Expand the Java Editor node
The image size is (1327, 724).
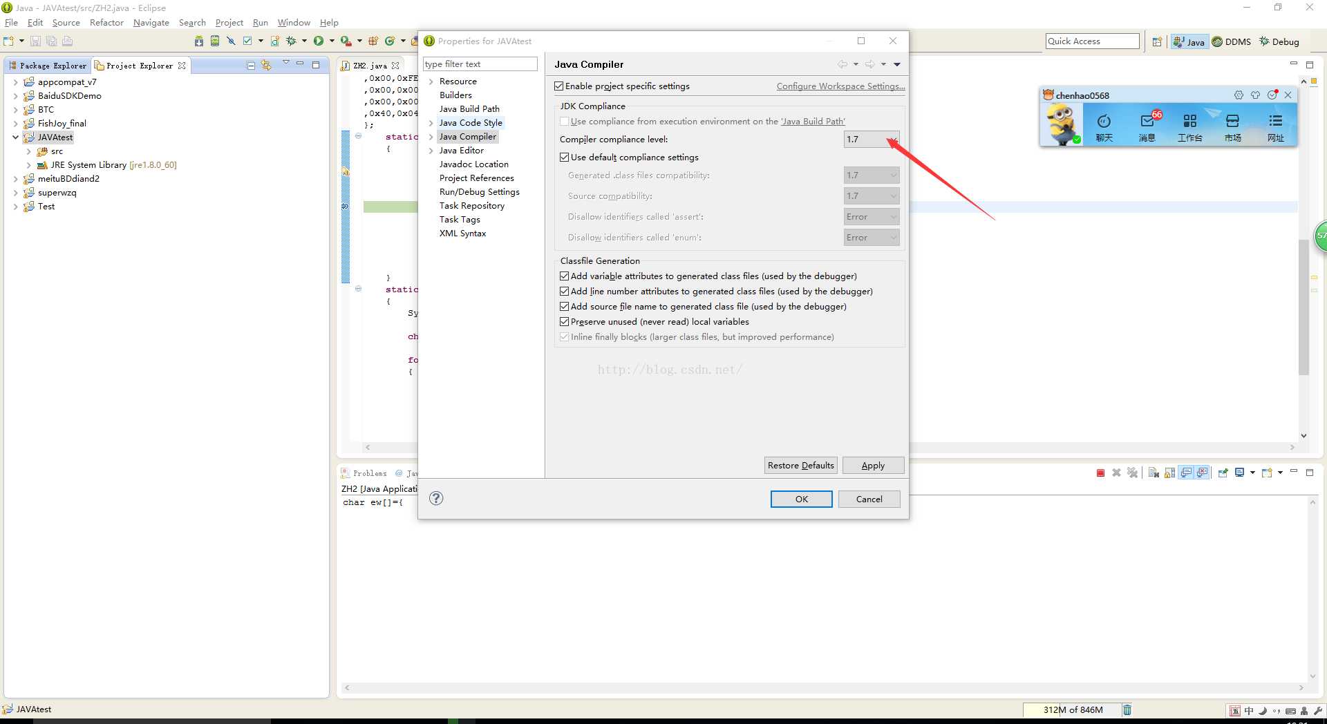coord(431,151)
